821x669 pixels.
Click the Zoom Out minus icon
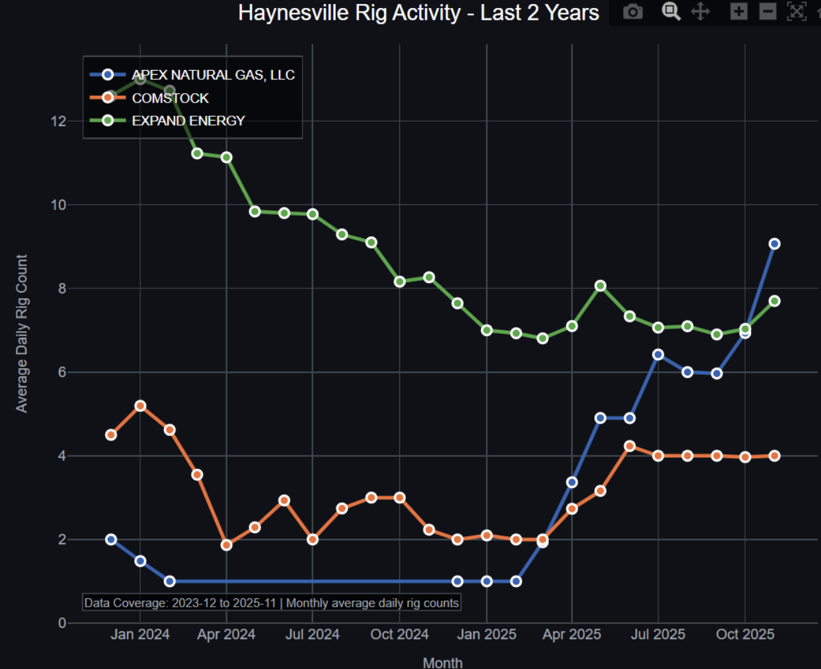click(x=767, y=12)
